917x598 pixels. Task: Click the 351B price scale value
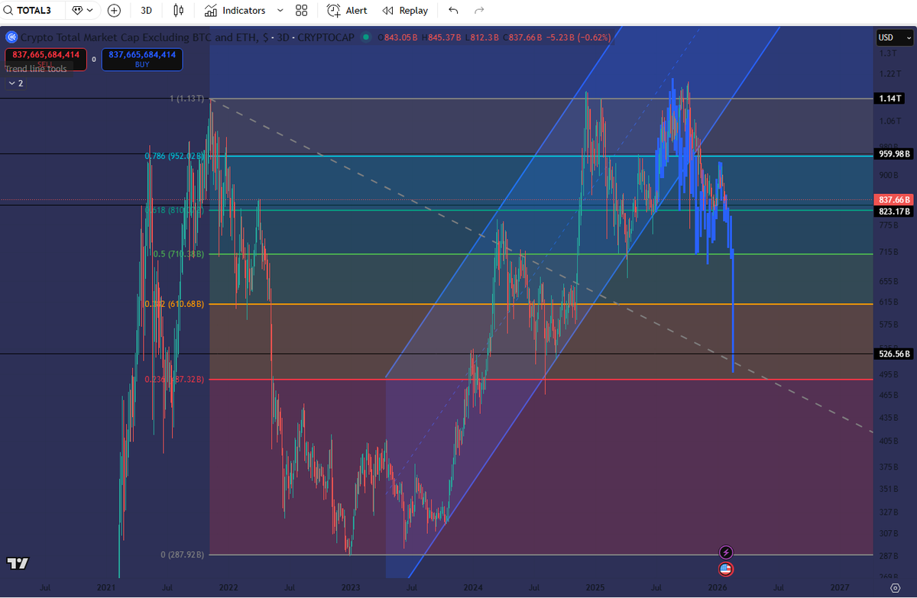[888, 490]
